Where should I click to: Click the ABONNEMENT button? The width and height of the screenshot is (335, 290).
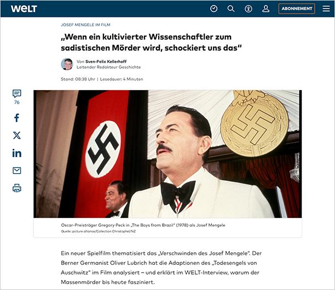coord(297,9)
